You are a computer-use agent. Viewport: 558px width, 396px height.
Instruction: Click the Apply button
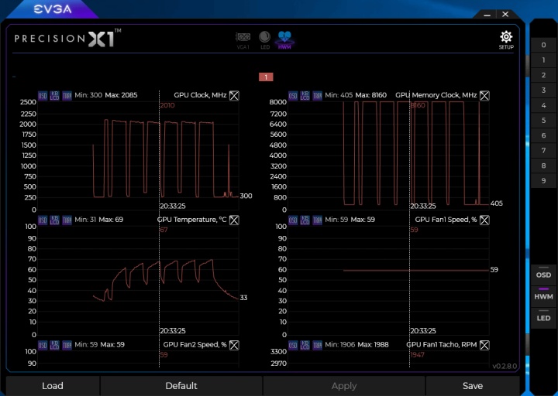(344, 386)
